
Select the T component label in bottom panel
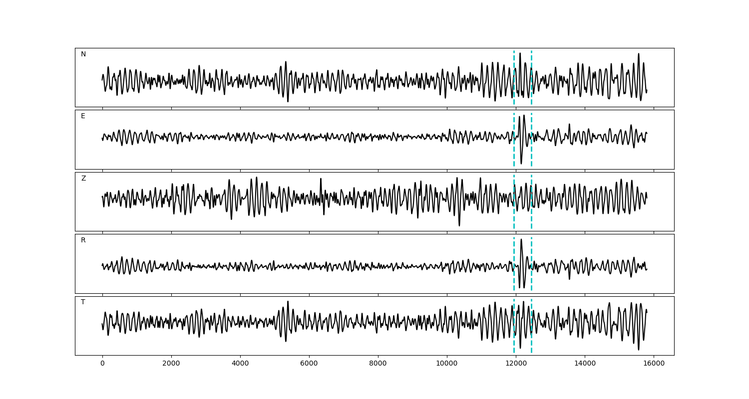coord(83,302)
